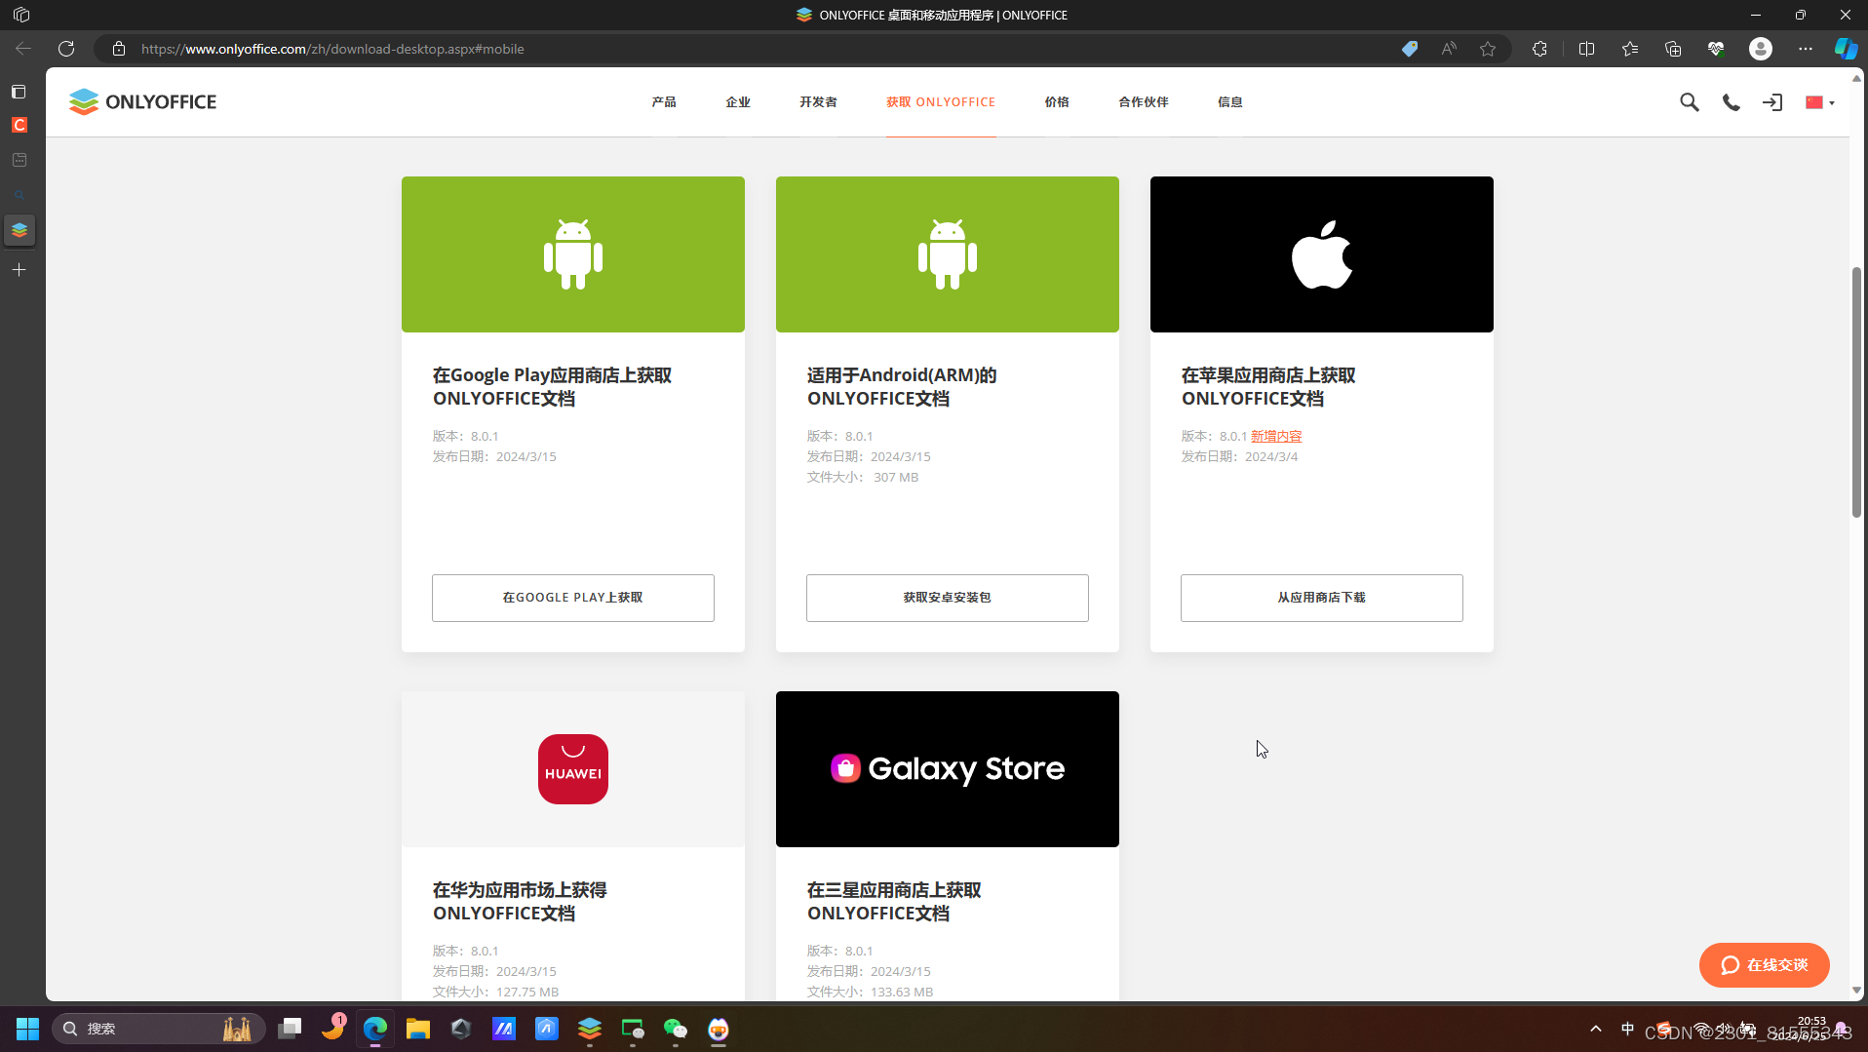The width and height of the screenshot is (1868, 1052).
Task: Click the tab actions icon in sidebar
Action: pyautogui.click(x=19, y=92)
